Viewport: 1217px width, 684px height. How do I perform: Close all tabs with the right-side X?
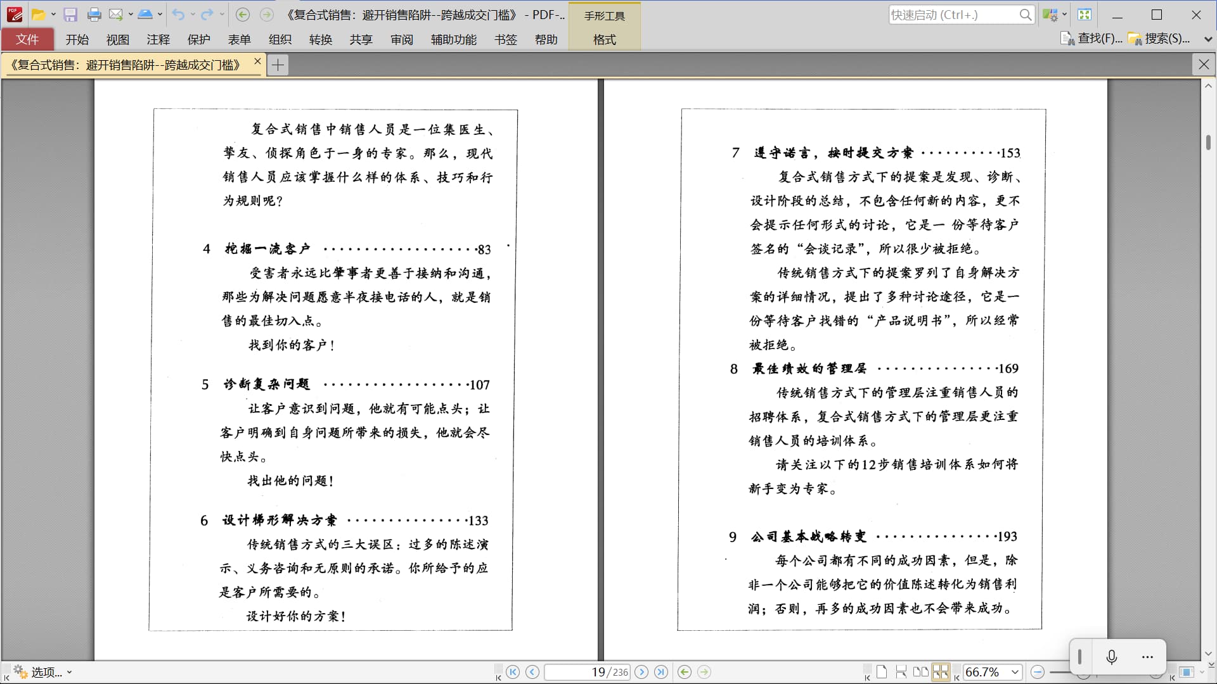[1204, 64]
